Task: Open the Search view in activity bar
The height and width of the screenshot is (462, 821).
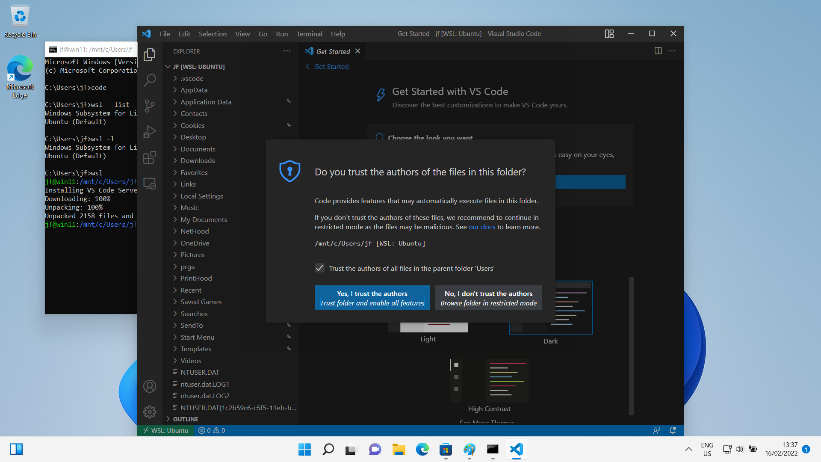Action: point(150,80)
